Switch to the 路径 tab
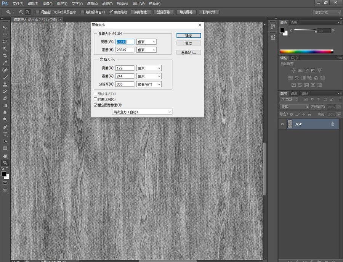The width and height of the screenshot is (343, 262). pyautogui.click(x=305, y=94)
